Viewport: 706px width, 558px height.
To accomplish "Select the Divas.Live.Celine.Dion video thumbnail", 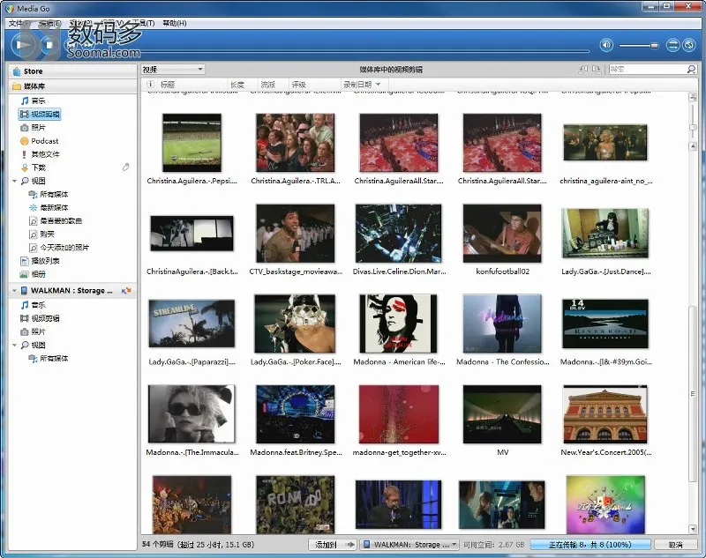I will tap(399, 233).
